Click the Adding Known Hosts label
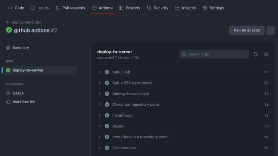 (x=130, y=94)
